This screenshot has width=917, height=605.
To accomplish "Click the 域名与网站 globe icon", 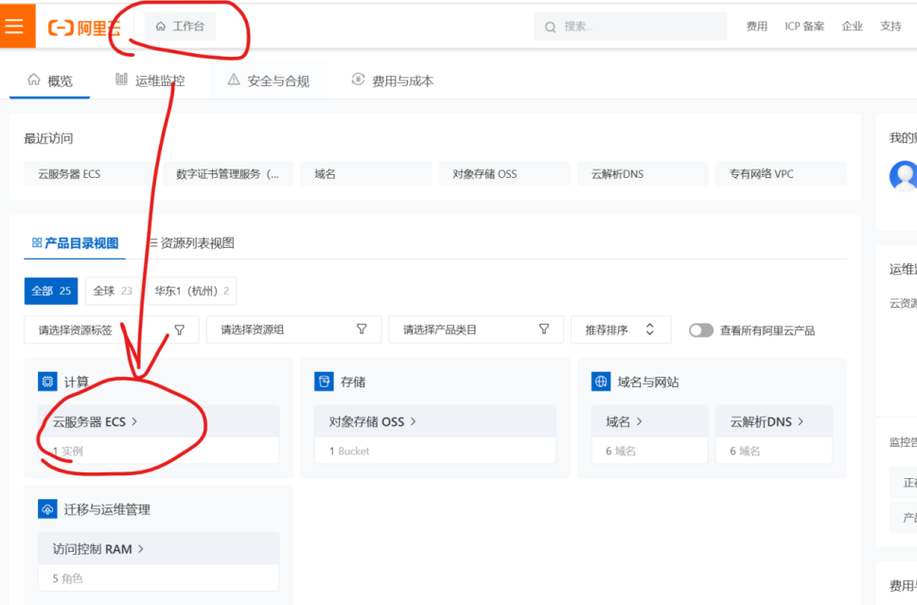I will pyautogui.click(x=601, y=382).
